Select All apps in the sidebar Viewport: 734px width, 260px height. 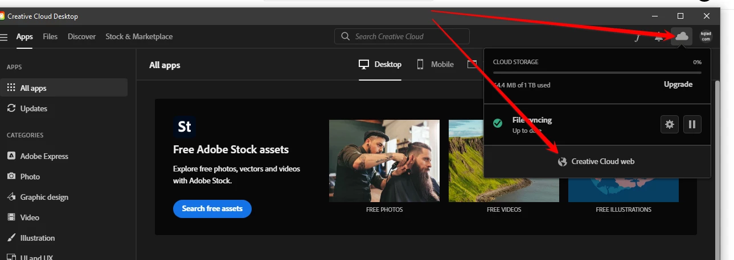click(64, 88)
